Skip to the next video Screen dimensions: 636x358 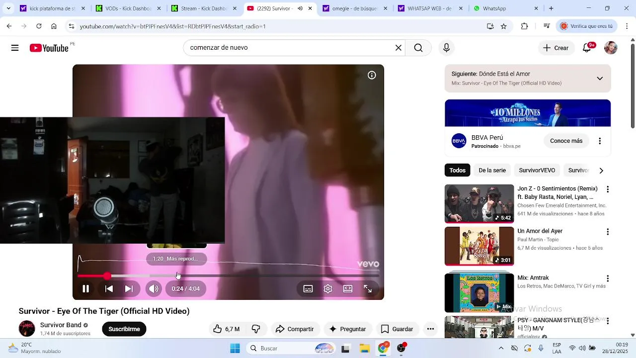pyautogui.click(x=129, y=288)
